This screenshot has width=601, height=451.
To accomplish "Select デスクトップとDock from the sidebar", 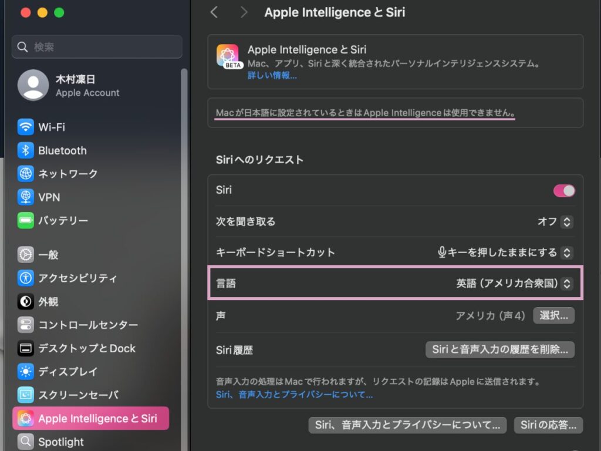I will pyautogui.click(x=26, y=348).
